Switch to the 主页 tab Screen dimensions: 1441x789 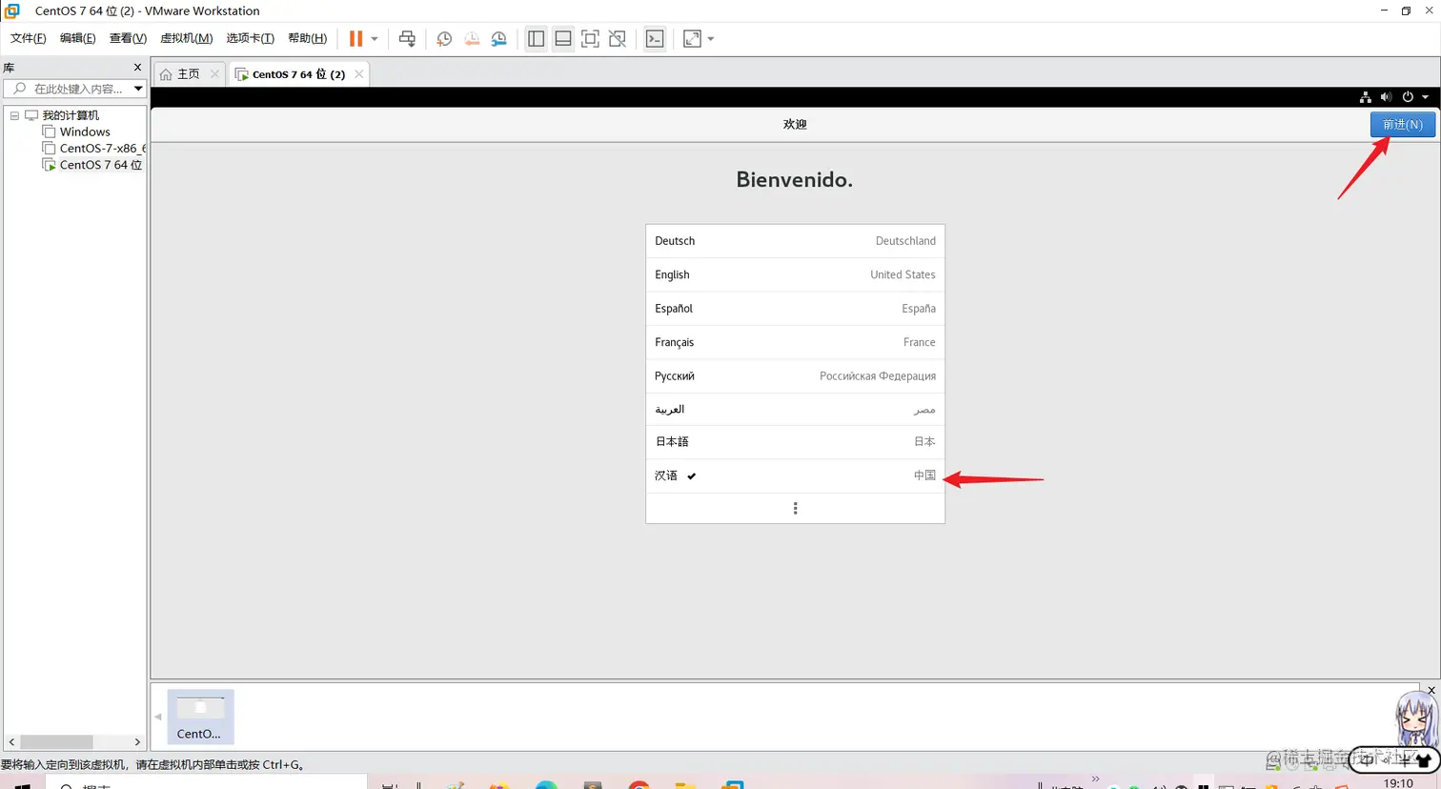[188, 73]
